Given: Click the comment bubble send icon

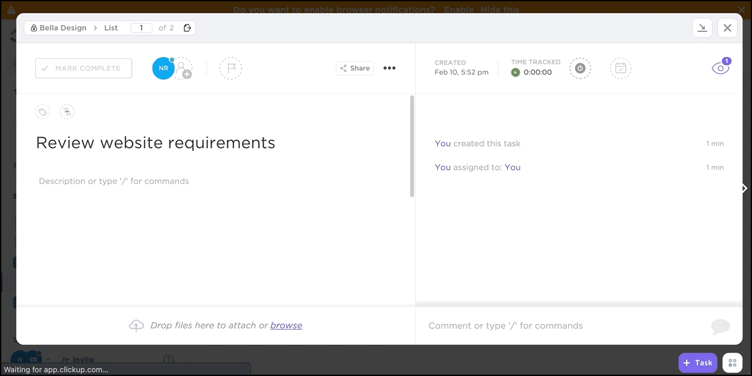Looking at the screenshot, I should pyautogui.click(x=720, y=326).
